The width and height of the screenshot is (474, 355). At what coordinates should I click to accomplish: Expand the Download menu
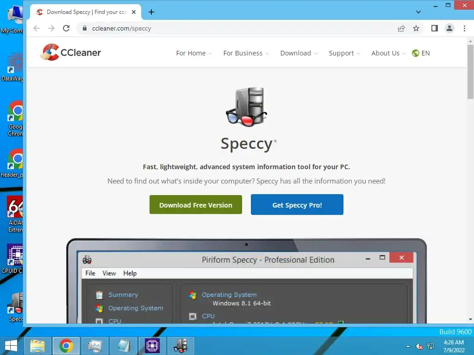tap(299, 53)
